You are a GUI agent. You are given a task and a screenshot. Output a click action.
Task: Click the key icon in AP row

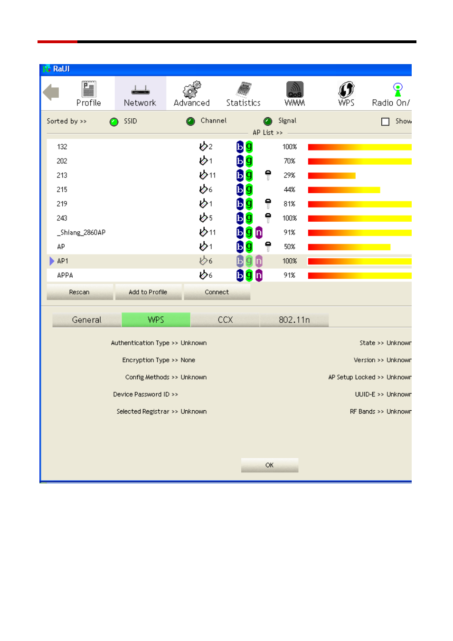pos(268,246)
